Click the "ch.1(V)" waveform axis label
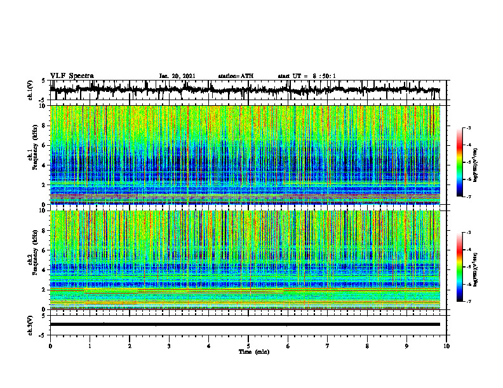Image resolution: width=503 pixels, height=388 pixels. pos(30,90)
